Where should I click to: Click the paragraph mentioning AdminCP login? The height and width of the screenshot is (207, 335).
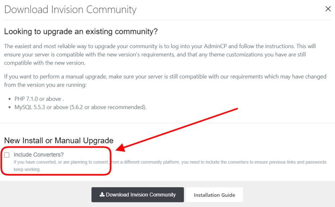[160, 54]
